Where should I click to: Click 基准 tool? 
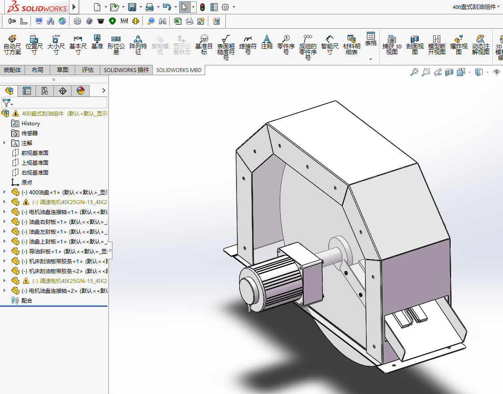tap(97, 42)
